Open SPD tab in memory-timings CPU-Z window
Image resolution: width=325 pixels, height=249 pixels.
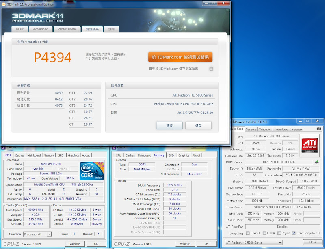pyautogui.click(x=171, y=155)
